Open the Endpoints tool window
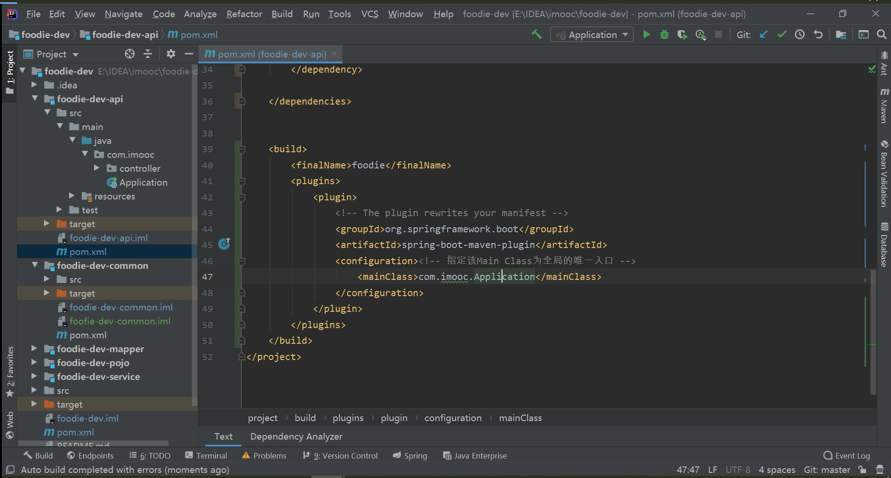This screenshot has height=478, width=891. pyautogui.click(x=90, y=456)
